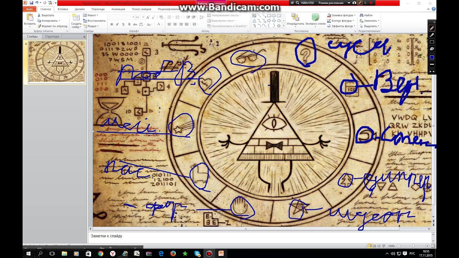
Task: Open Firefox from the taskbar
Action: pyautogui.click(x=173, y=253)
